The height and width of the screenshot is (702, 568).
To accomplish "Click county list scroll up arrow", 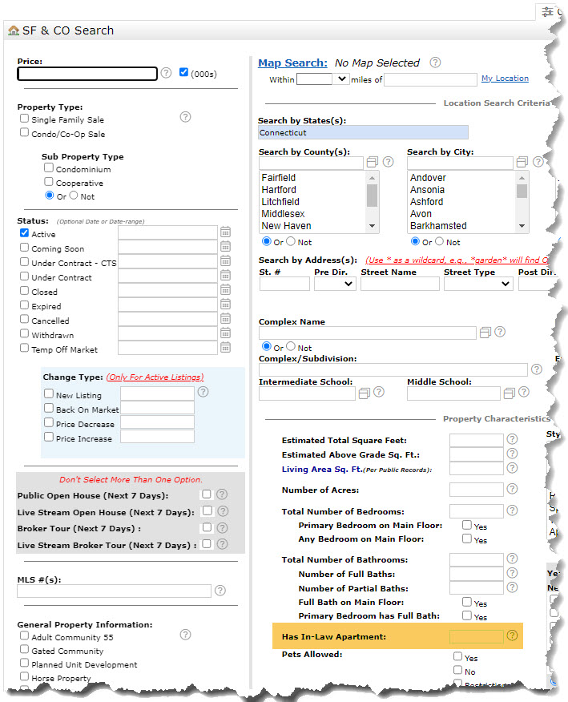I will click(372, 178).
